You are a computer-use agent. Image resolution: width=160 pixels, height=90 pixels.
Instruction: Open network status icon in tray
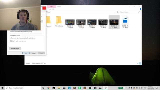(x=139, y=88)
